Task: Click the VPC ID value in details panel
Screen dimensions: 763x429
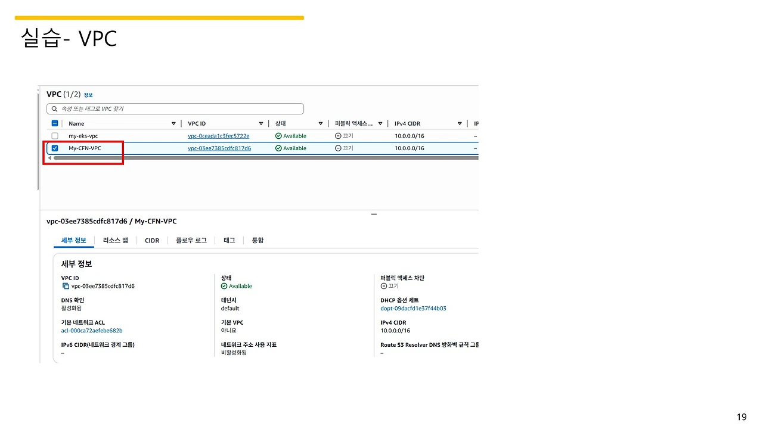Action: 103,286
